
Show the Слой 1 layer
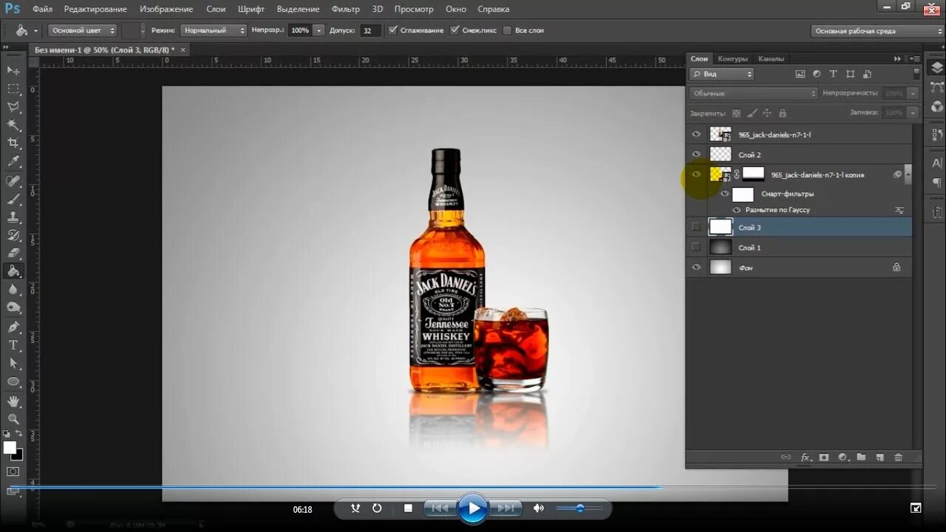[x=696, y=247]
